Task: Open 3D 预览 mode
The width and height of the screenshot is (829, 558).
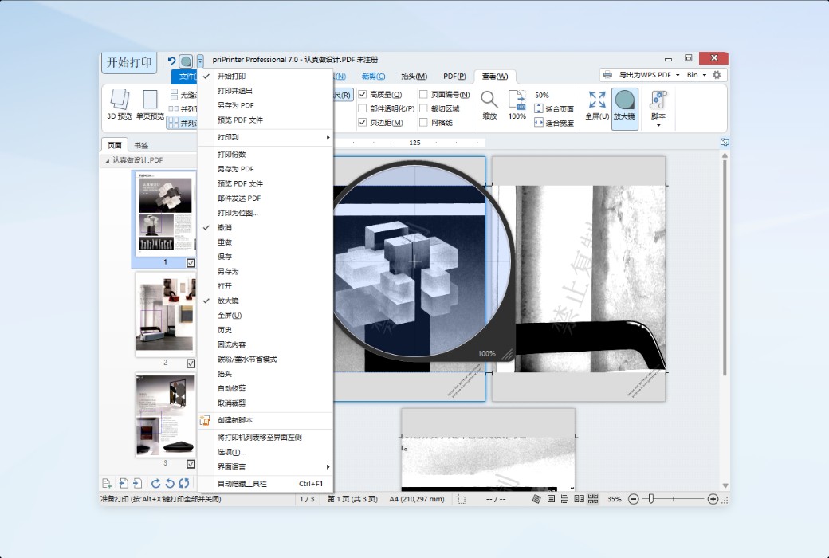Action: click(119, 104)
